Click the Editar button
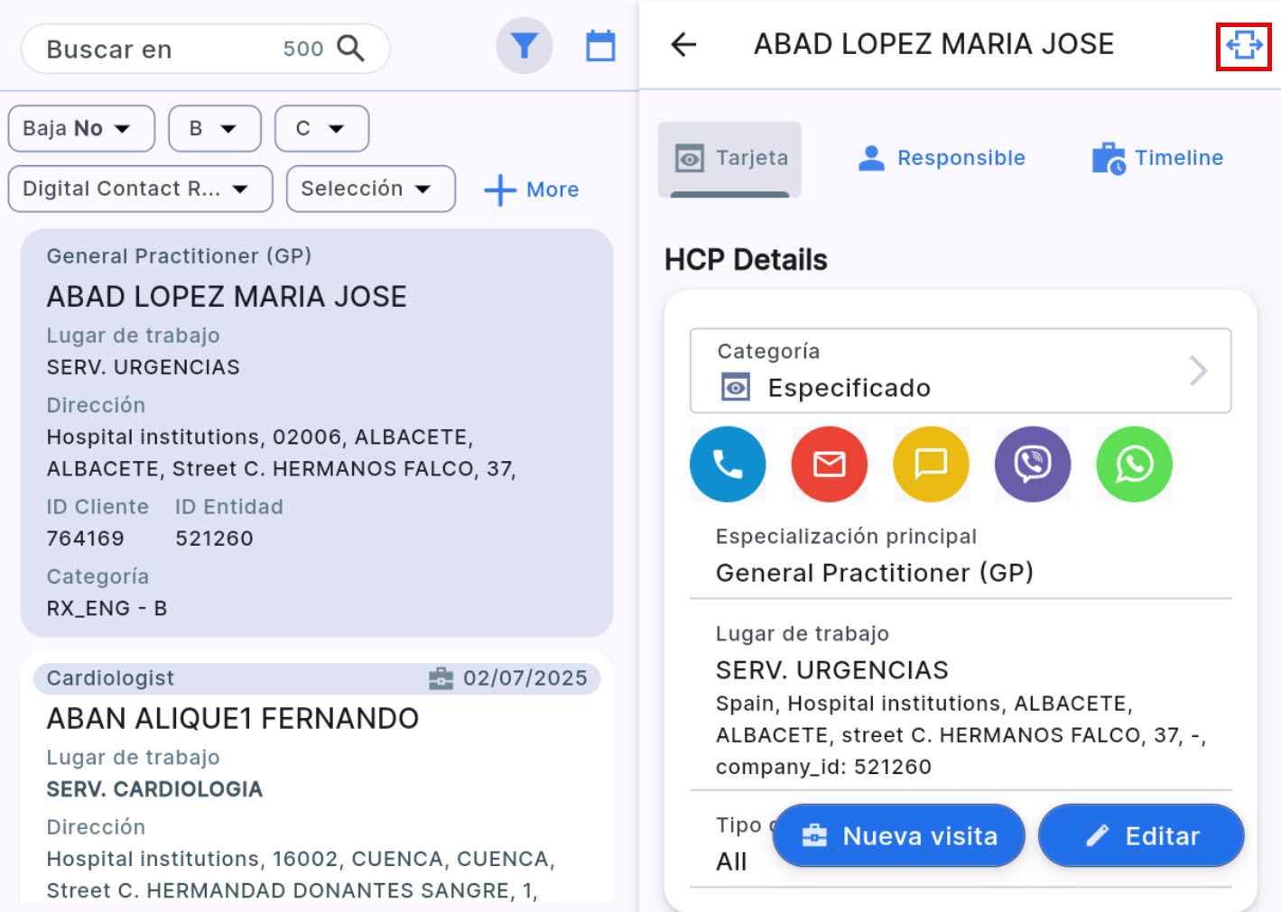The height and width of the screenshot is (912, 1281). pyautogui.click(x=1141, y=835)
